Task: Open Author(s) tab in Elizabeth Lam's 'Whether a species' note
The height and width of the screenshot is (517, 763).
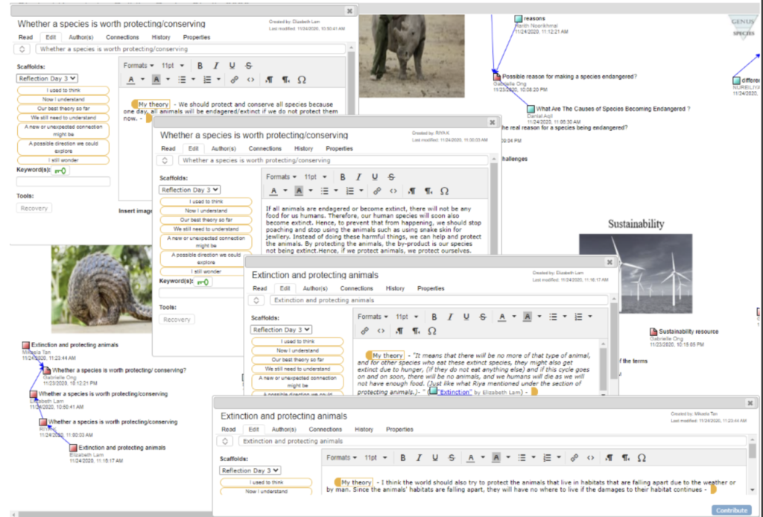Action: 80,37
